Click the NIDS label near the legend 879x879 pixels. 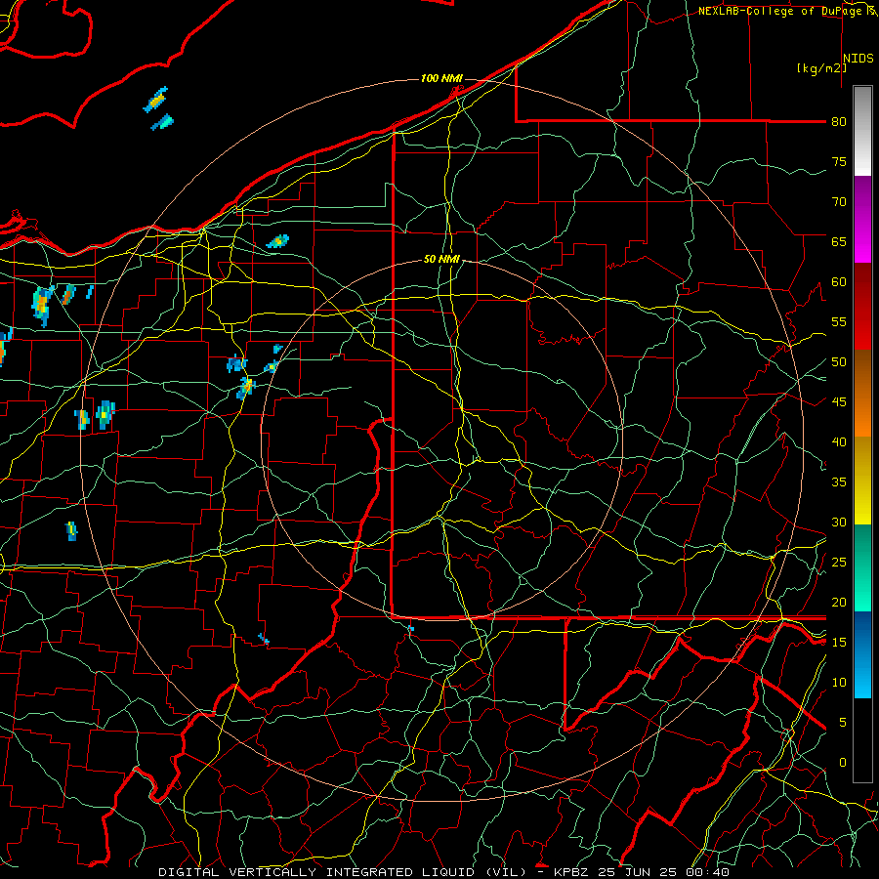858,59
